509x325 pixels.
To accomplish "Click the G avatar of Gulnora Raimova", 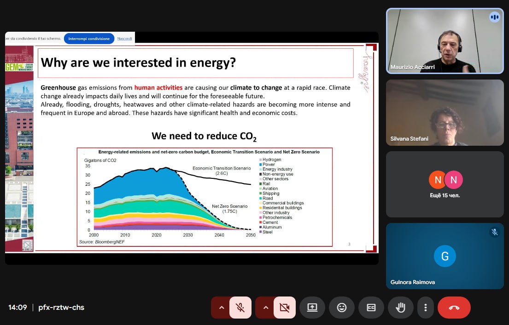I will (445, 256).
